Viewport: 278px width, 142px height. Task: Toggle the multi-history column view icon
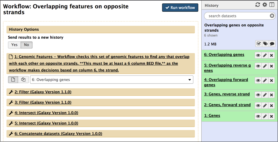[x=272, y=5]
